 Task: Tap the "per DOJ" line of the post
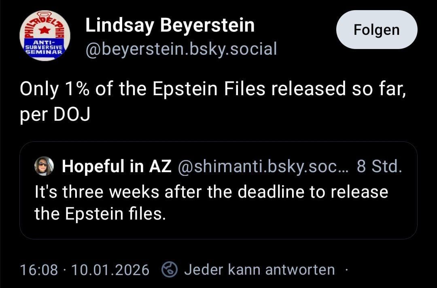pyautogui.click(x=55, y=115)
